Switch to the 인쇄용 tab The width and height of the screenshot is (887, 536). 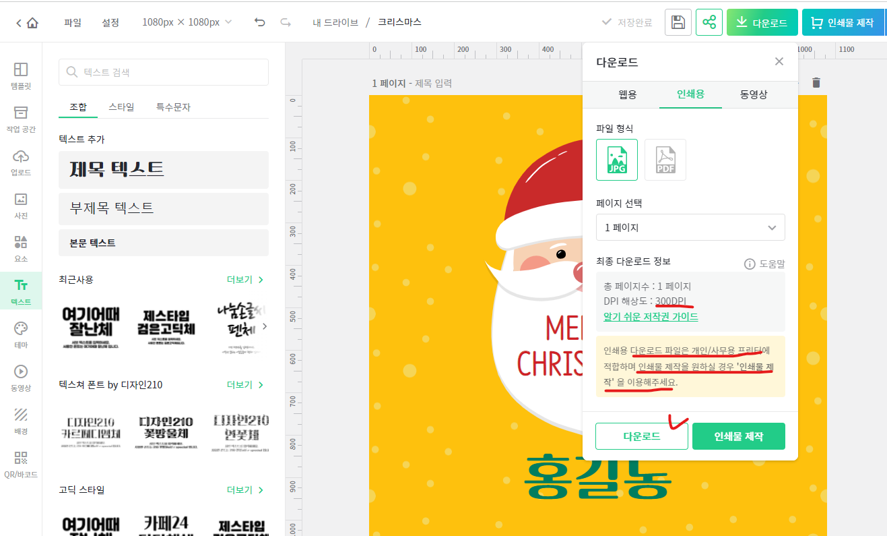(691, 94)
